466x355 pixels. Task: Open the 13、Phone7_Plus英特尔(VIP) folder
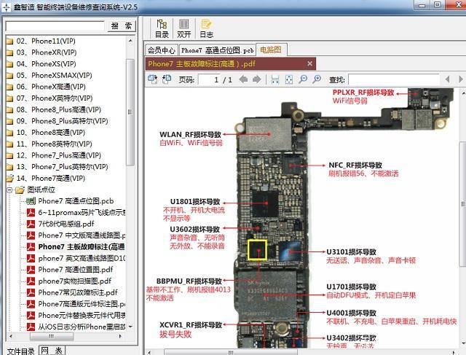click(x=62, y=167)
